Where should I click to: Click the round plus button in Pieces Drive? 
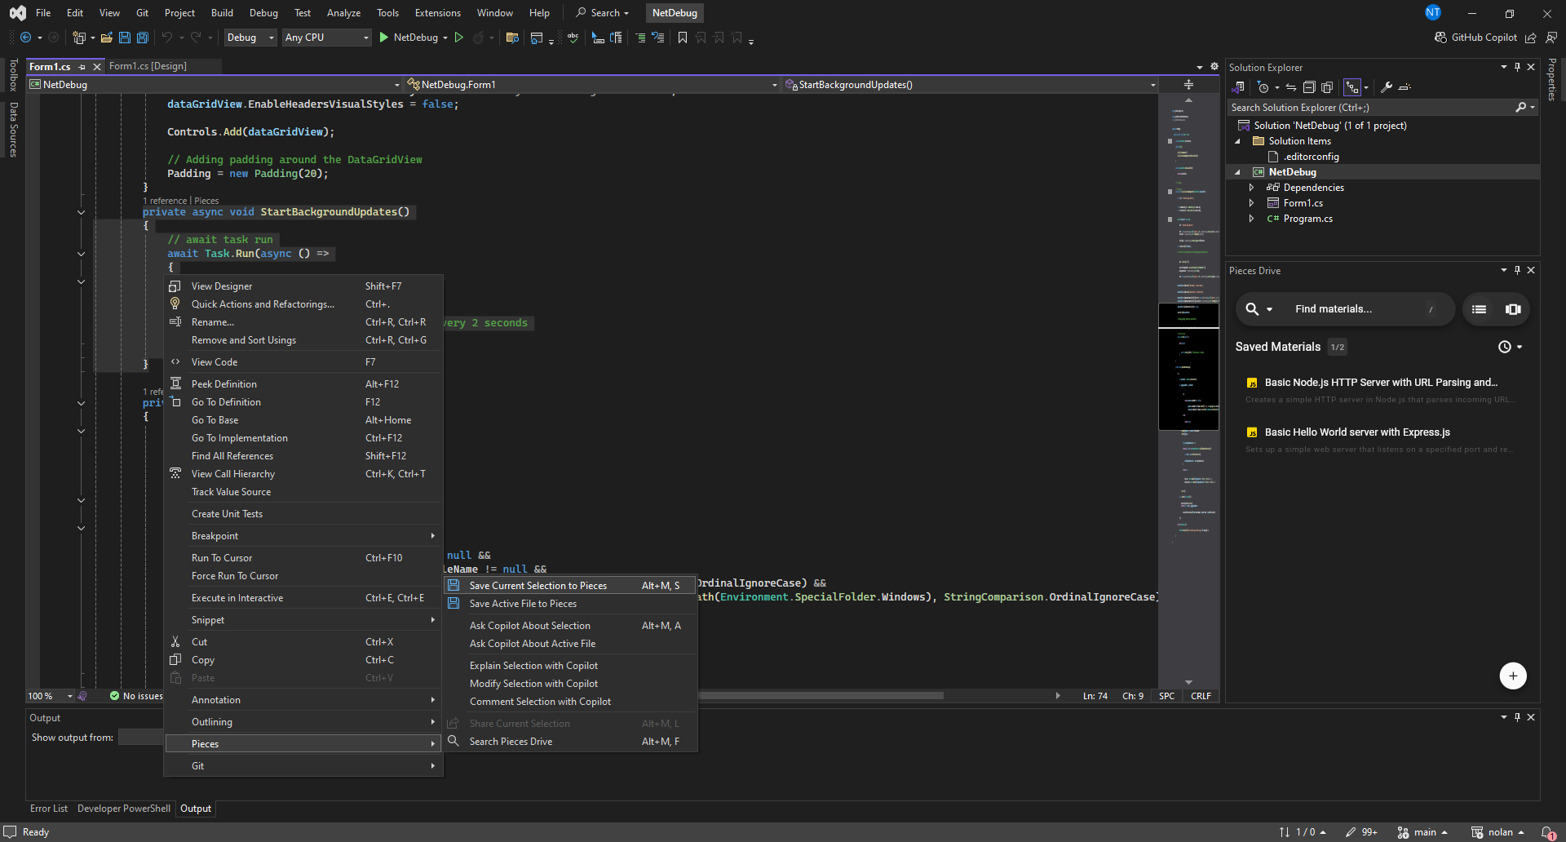point(1513,676)
